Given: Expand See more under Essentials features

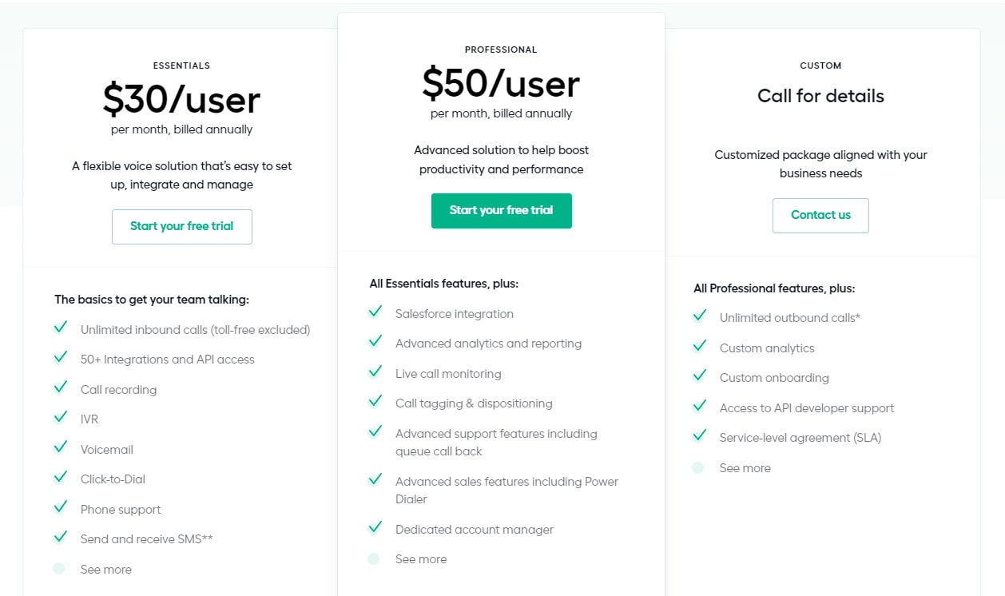Looking at the screenshot, I should 105,570.
